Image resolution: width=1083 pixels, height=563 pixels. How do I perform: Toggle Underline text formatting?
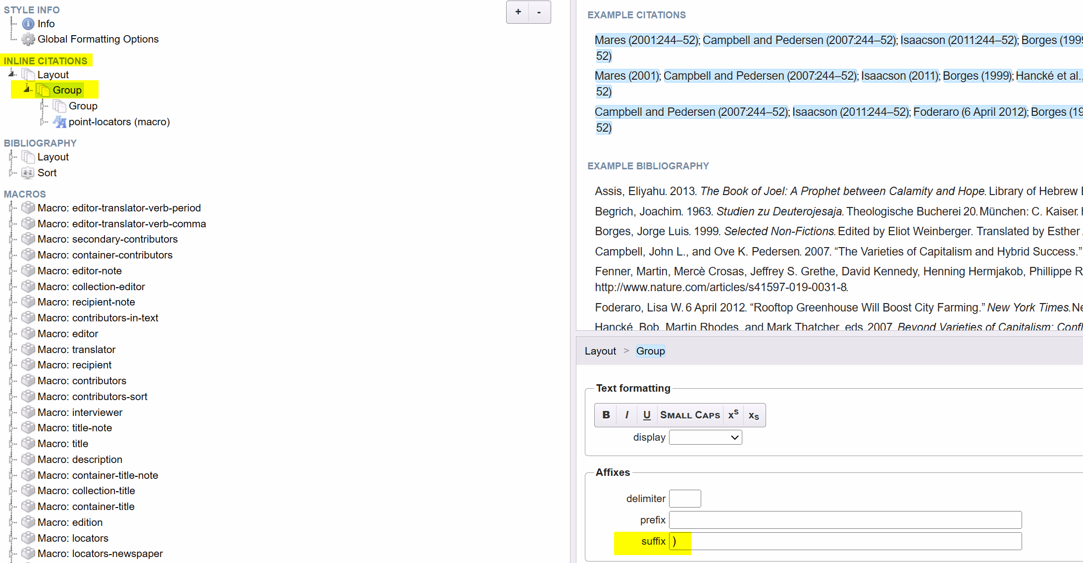(x=646, y=415)
